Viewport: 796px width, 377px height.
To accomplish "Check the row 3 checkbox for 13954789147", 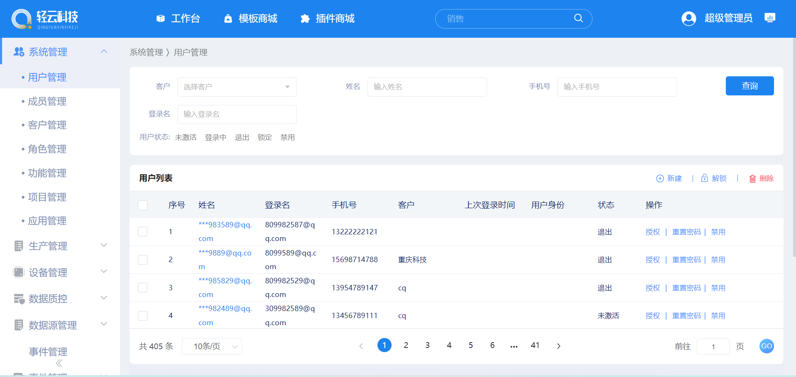I will [x=143, y=287].
